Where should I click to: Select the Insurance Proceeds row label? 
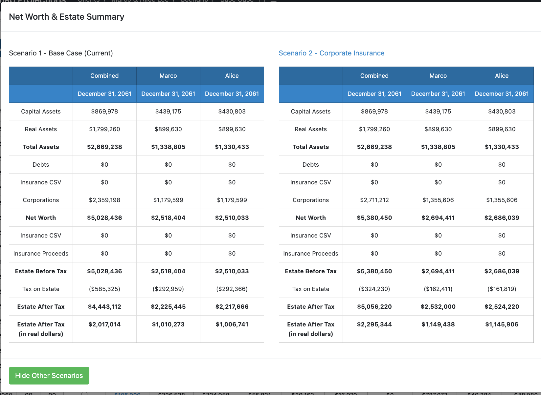[x=41, y=253]
